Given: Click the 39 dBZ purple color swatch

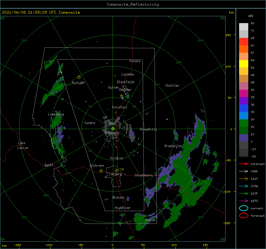Looking at the screenshot, I should click(244, 101).
